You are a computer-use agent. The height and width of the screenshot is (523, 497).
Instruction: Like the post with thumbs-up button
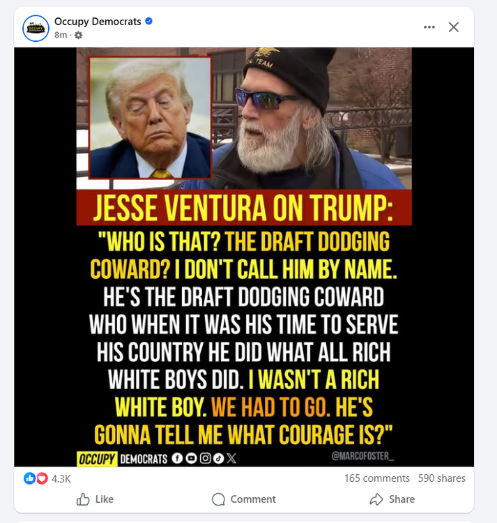(95, 499)
